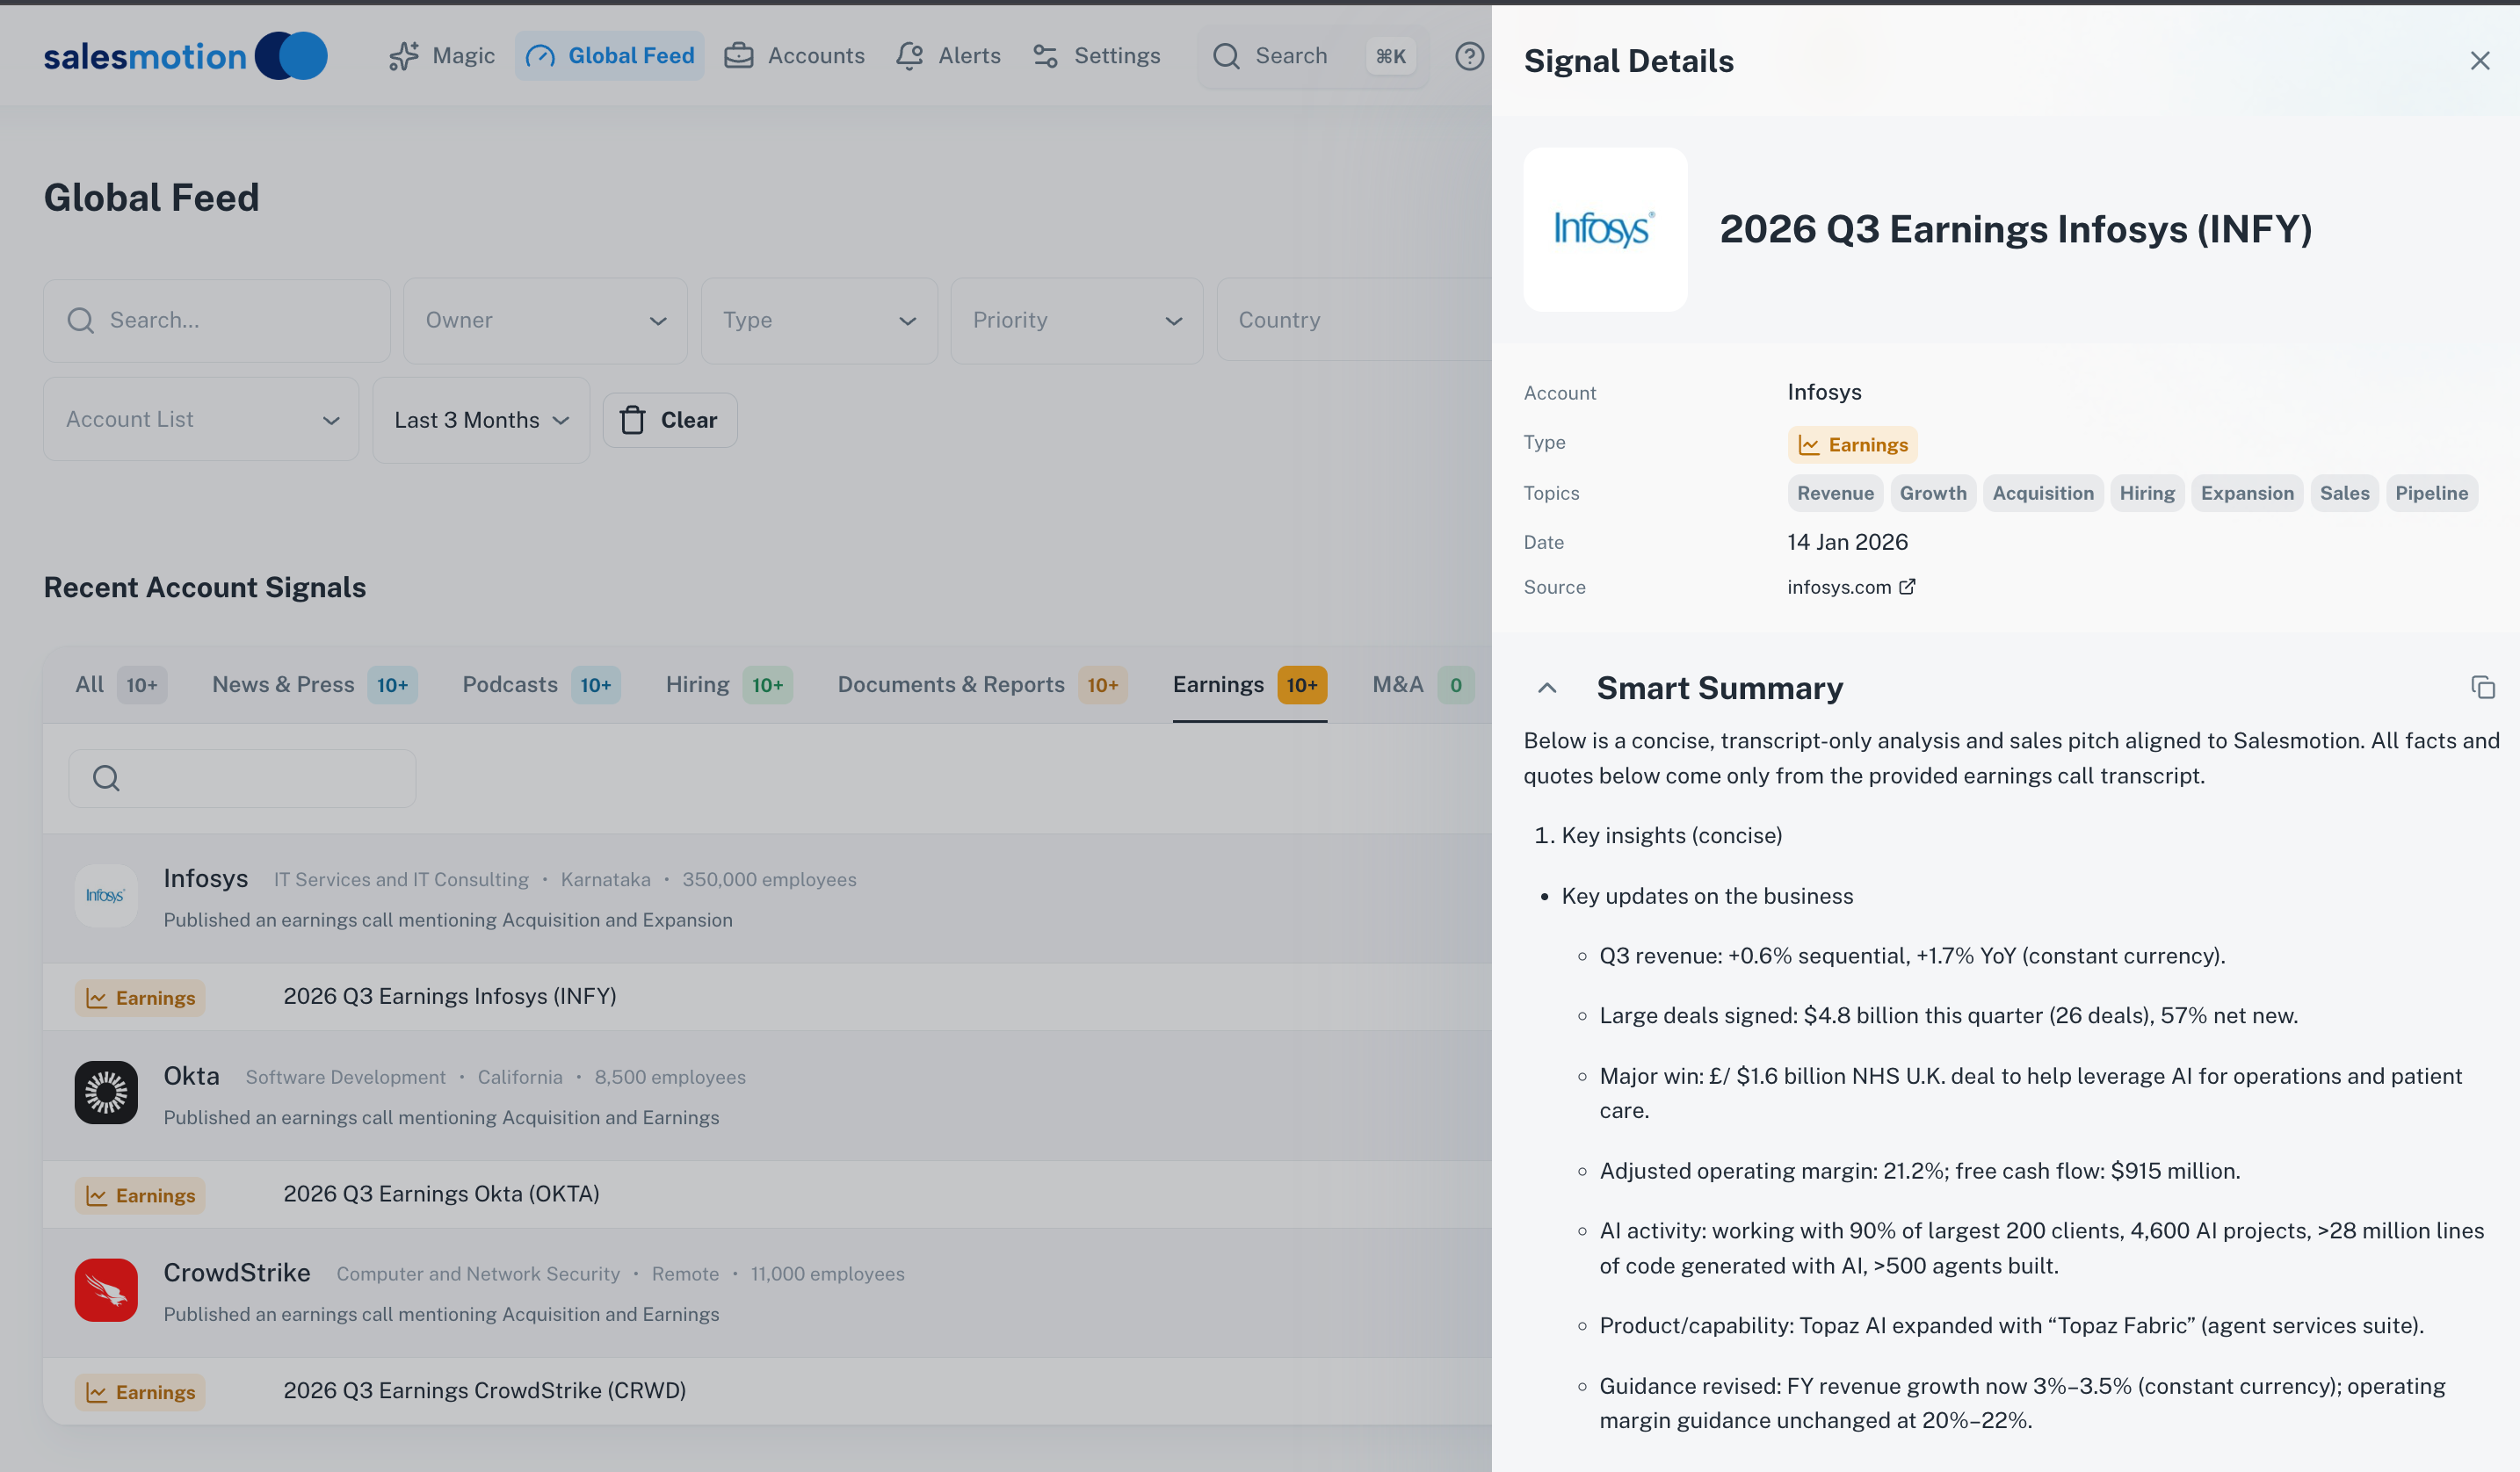
Task: Close the Signal Details panel
Action: point(2479,61)
